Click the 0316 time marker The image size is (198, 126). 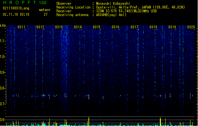click(x=116, y=27)
